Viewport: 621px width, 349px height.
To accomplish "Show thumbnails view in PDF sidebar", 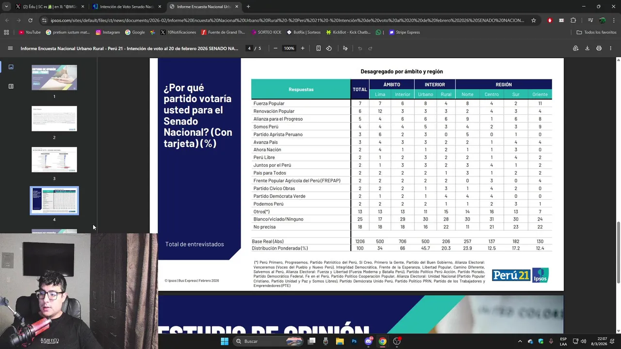I will (x=11, y=67).
